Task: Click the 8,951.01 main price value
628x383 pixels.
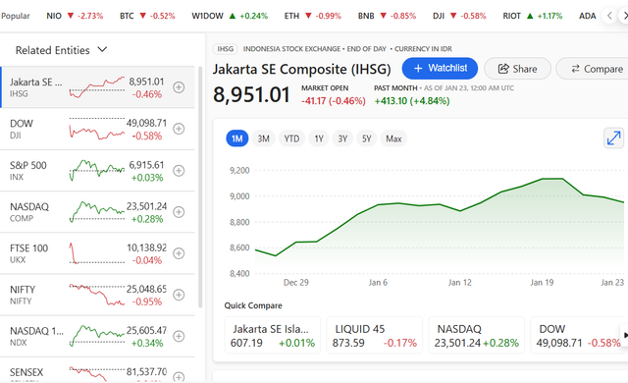Action: [251, 95]
